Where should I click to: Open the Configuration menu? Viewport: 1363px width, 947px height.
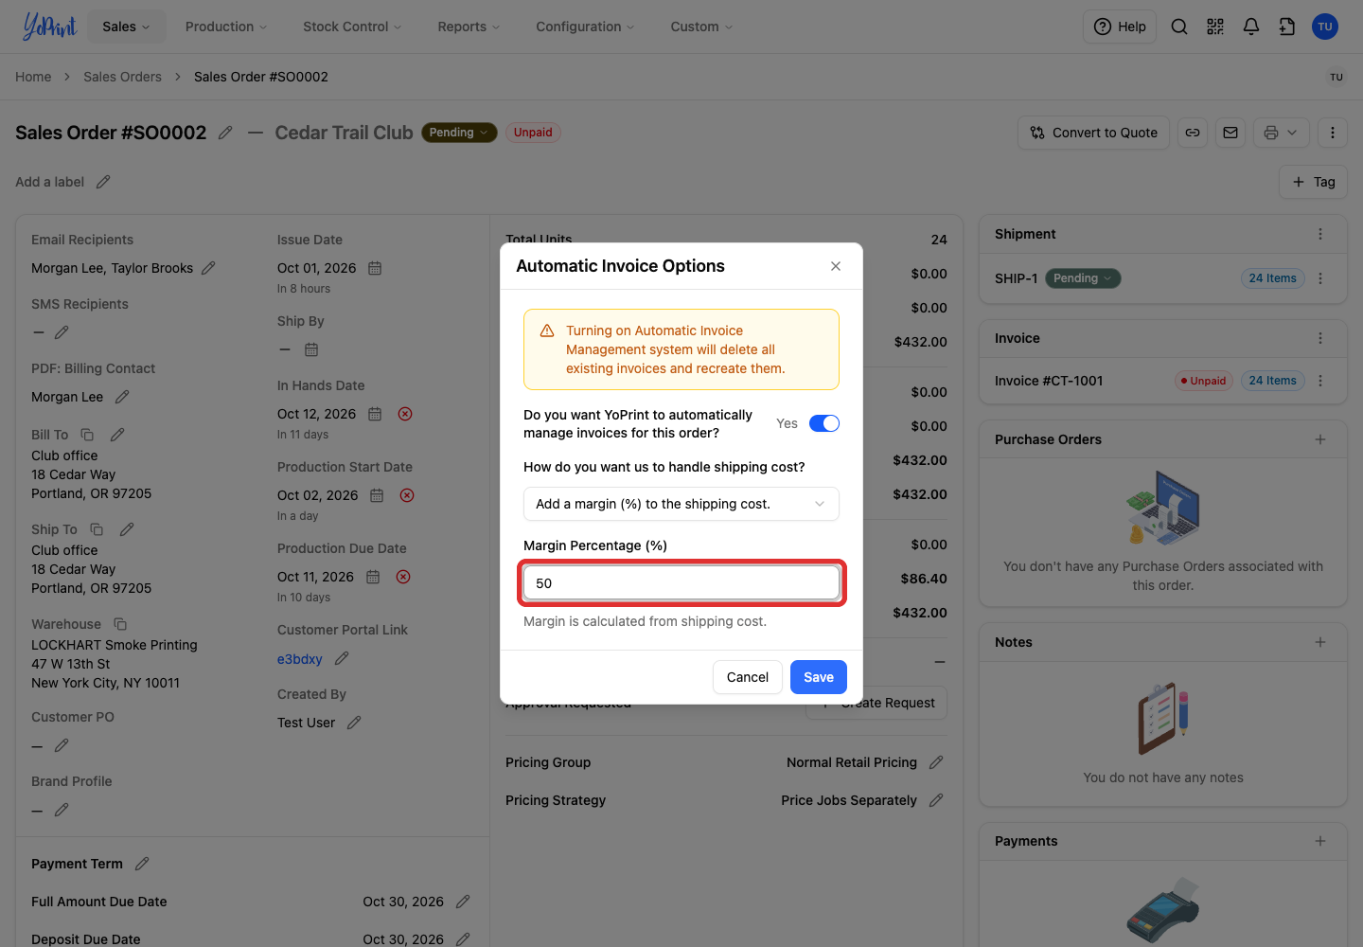point(585,27)
